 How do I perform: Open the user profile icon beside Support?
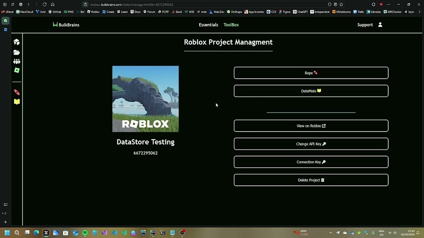(380, 25)
